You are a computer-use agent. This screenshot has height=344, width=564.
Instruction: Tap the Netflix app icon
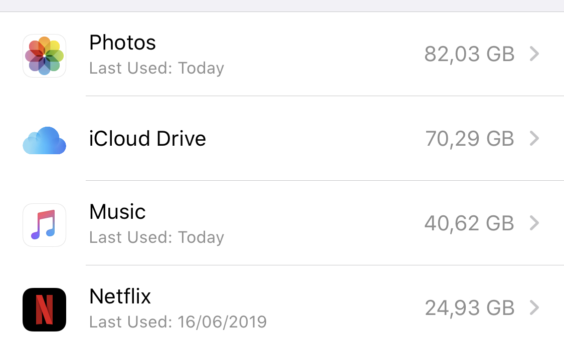[45, 309]
